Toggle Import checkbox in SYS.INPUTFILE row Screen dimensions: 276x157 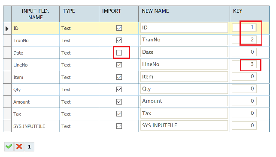click(119, 126)
